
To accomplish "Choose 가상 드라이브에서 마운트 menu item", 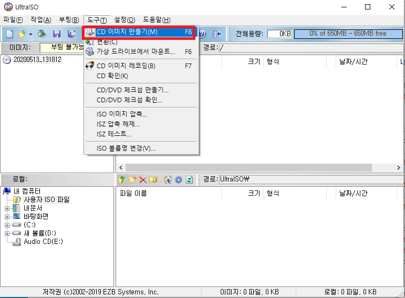I will (136, 51).
